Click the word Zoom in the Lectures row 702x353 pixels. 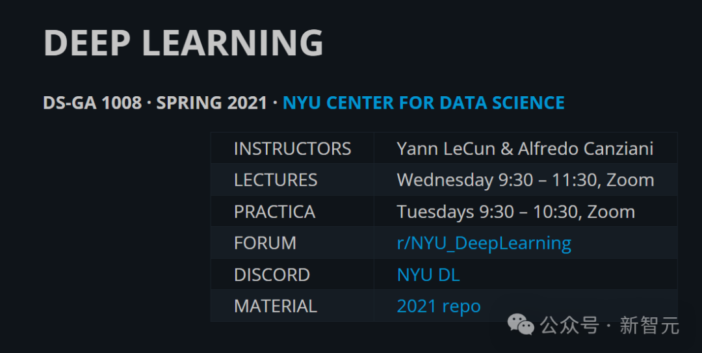(630, 180)
